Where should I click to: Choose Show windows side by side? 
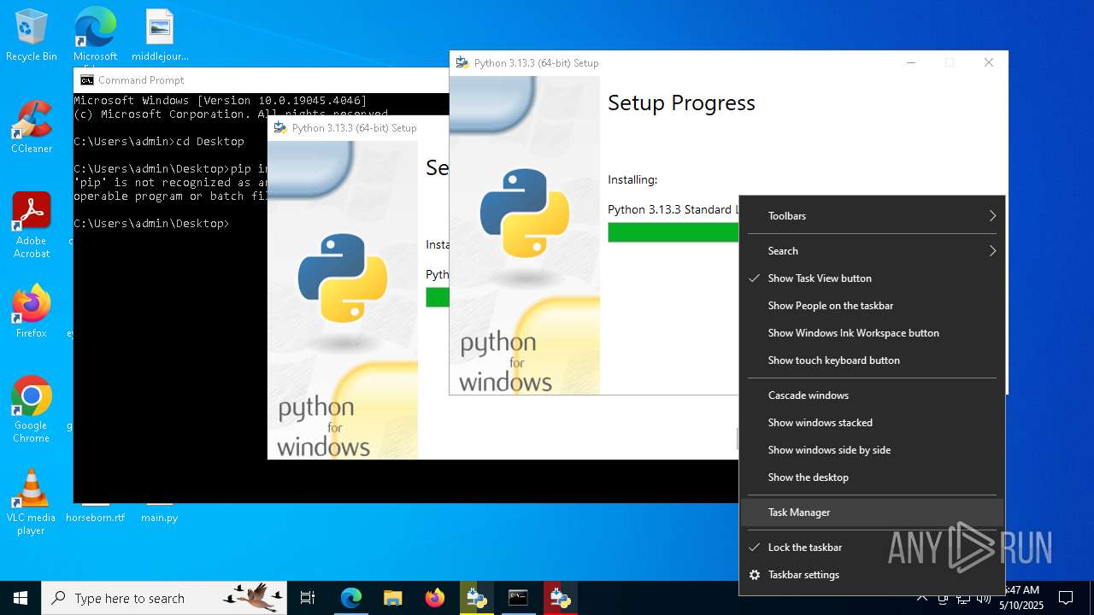(872, 450)
